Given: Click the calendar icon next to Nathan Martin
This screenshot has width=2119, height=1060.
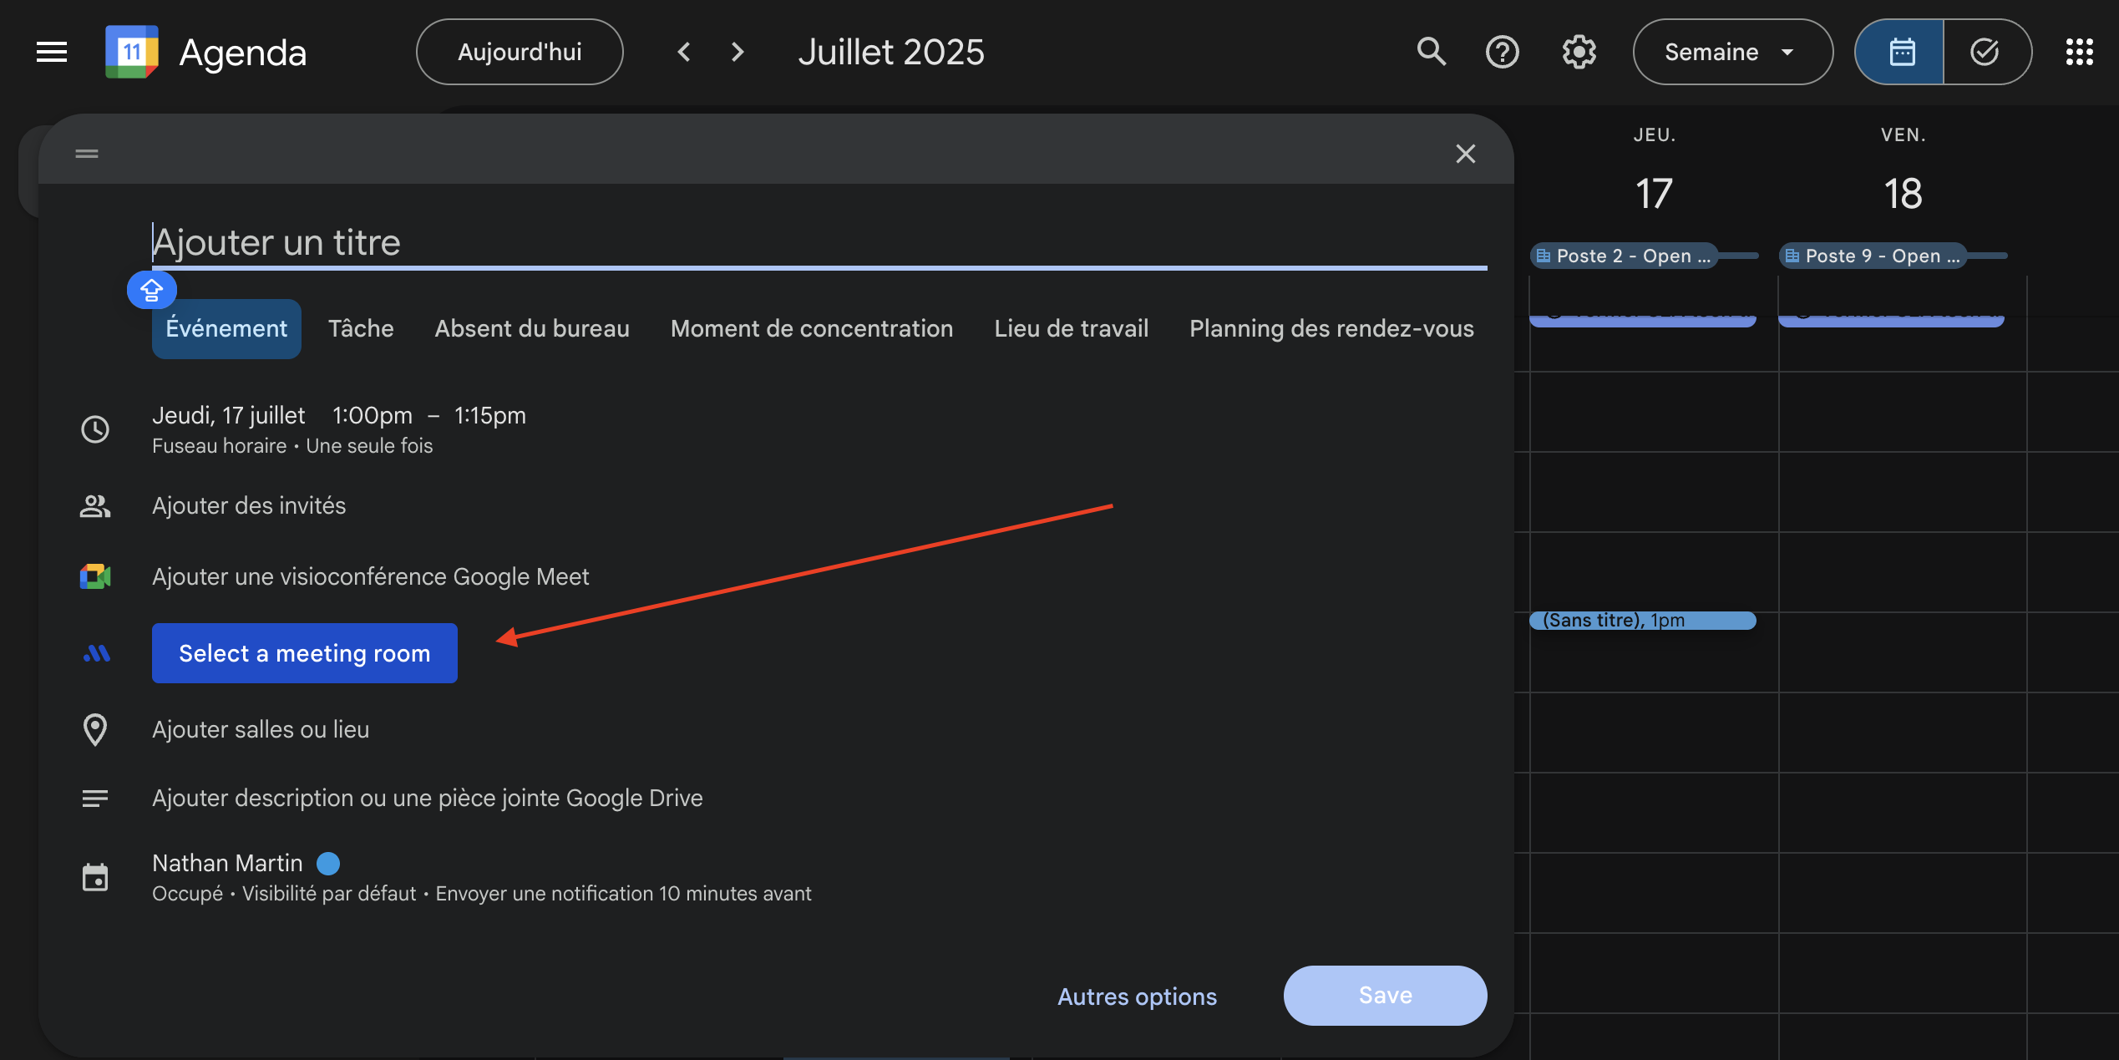Looking at the screenshot, I should 95,877.
